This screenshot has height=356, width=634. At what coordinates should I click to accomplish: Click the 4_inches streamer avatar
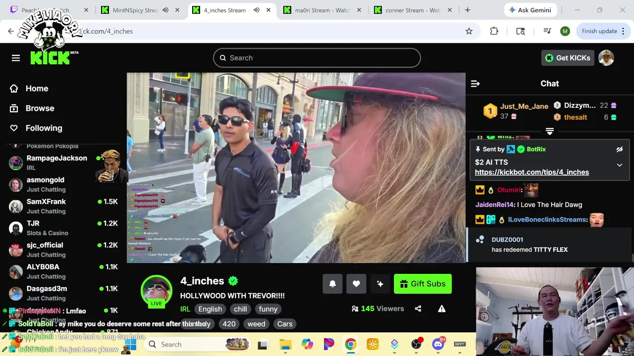[x=157, y=291]
